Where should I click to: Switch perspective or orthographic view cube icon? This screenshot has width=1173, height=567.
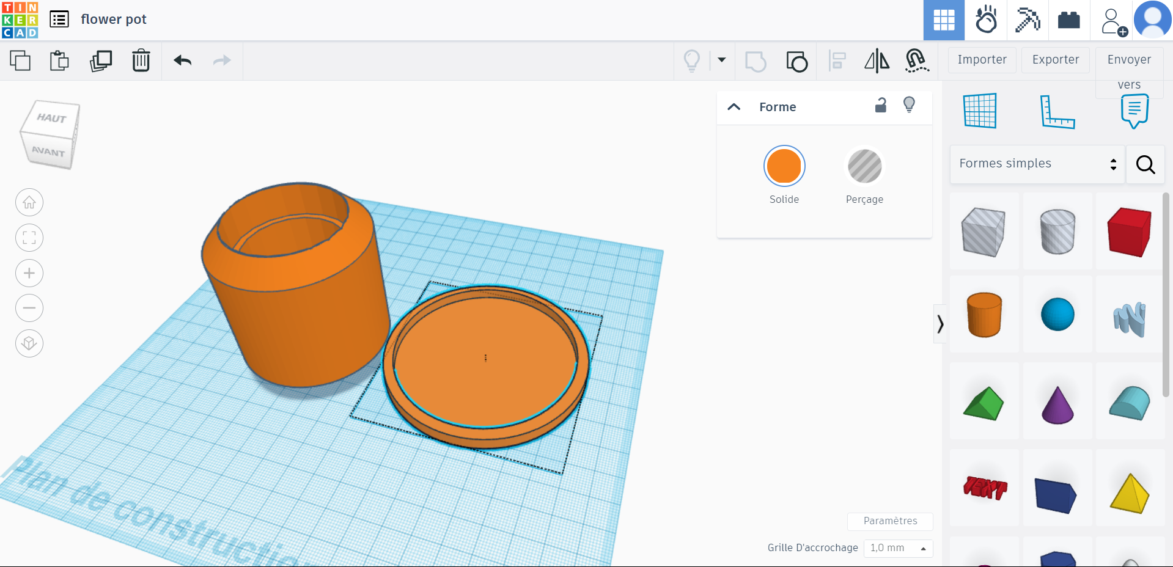[x=29, y=343]
